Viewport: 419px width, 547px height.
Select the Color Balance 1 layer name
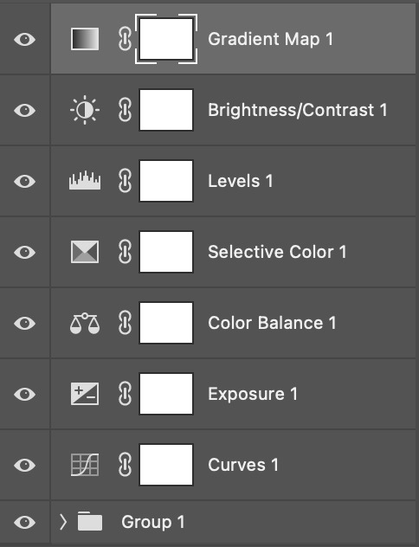pyautogui.click(x=272, y=323)
